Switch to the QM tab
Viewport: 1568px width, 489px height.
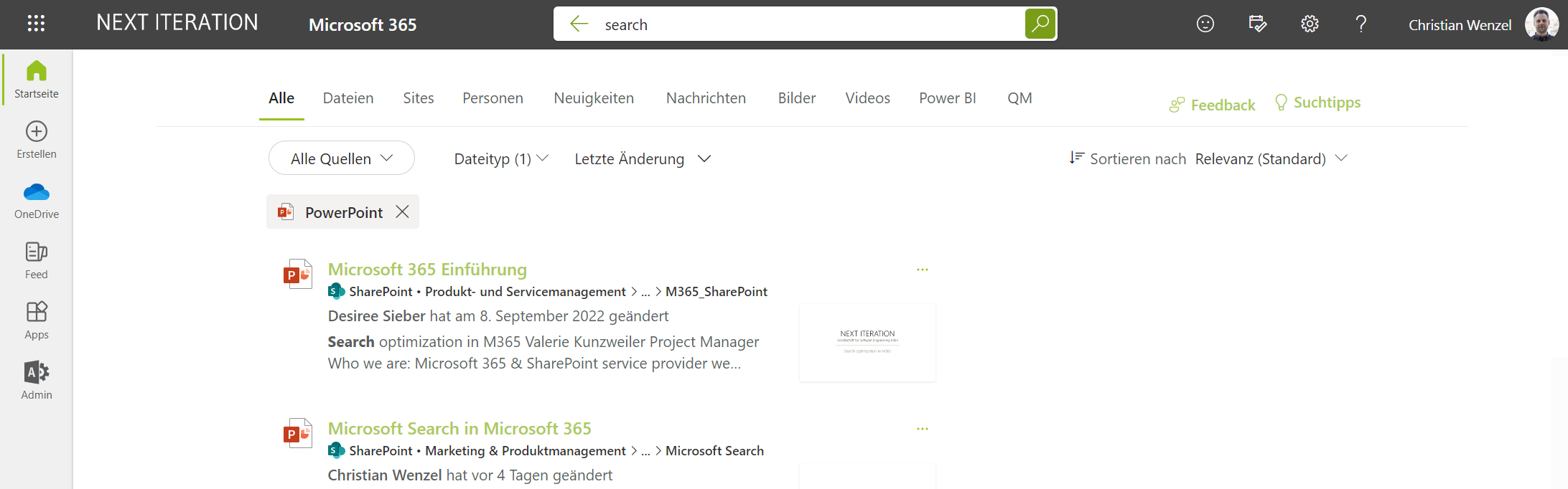1019,98
